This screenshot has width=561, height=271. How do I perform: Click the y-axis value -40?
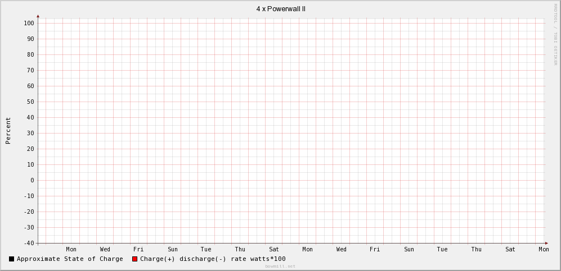(x=29, y=243)
